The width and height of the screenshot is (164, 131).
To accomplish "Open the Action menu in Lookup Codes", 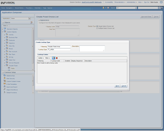I will (41, 58).
